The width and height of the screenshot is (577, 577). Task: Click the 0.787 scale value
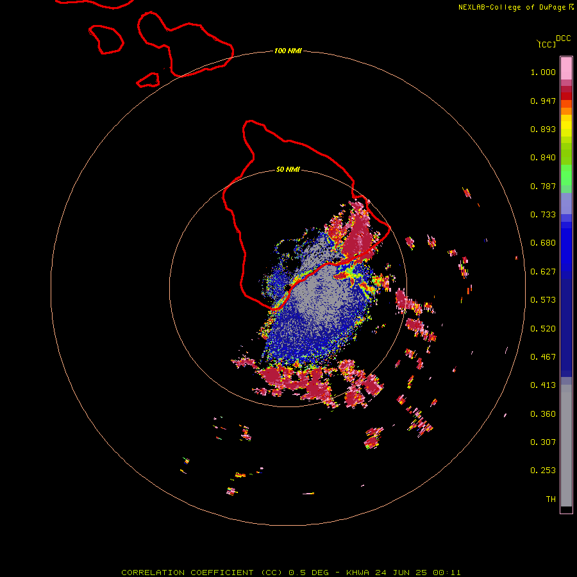pos(543,186)
